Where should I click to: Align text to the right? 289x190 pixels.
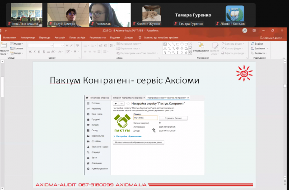(x=94, y=52)
